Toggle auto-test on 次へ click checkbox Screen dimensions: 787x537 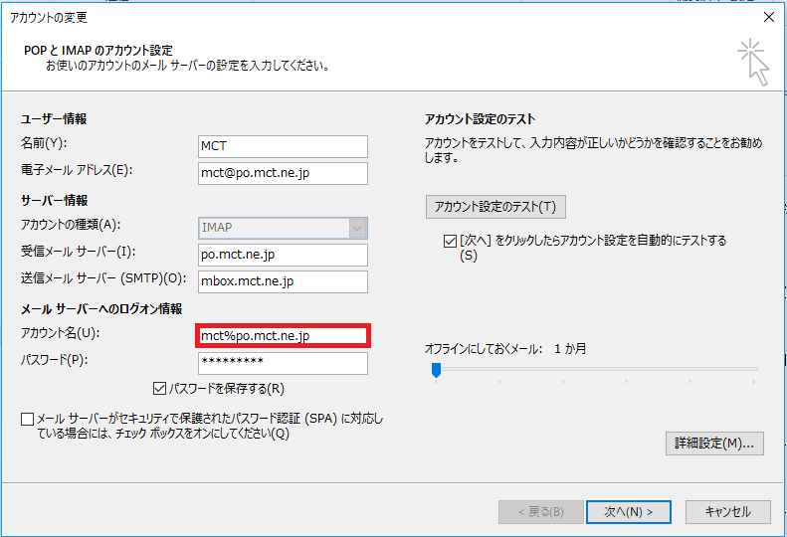click(451, 242)
